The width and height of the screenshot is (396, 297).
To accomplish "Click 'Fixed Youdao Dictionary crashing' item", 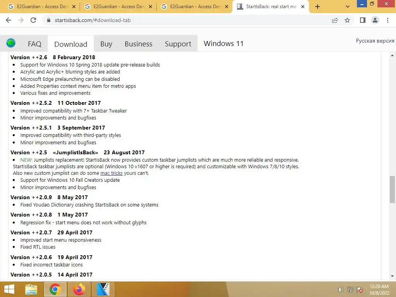I will pyautogui.click(x=89, y=205).
